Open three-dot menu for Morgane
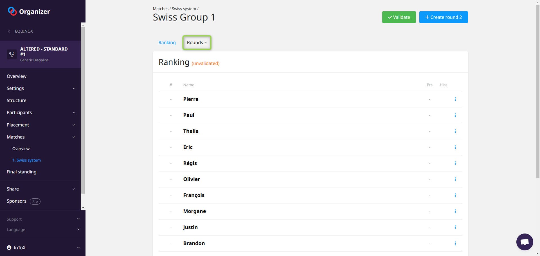The height and width of the screenshot is (256, 540). click(455, 211)
